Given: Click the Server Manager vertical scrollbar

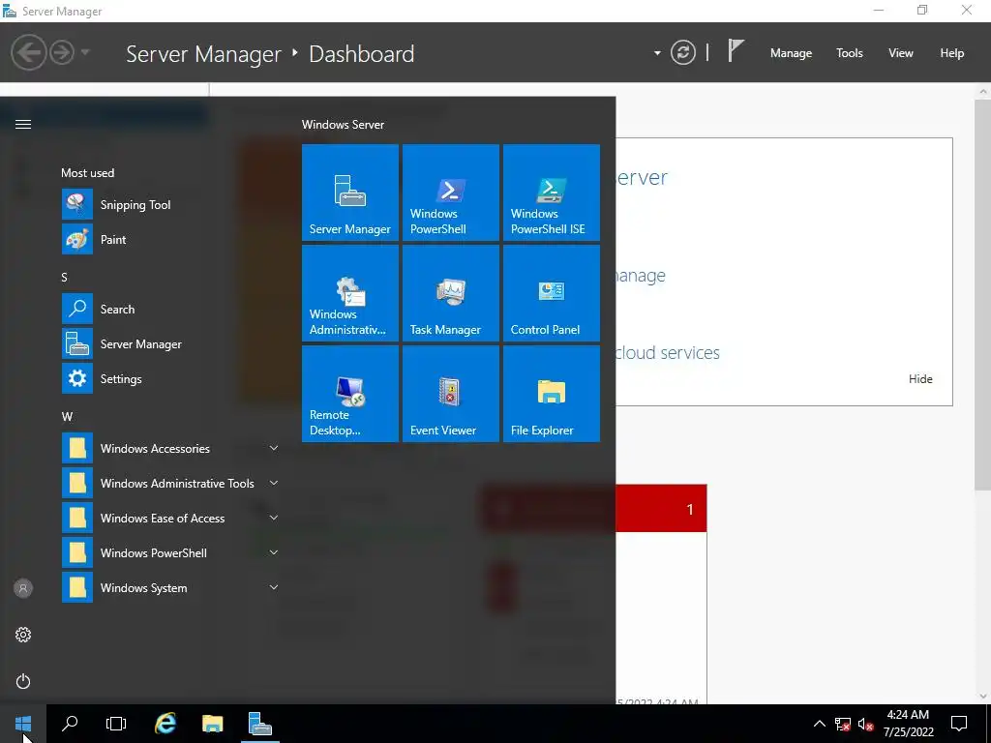Looking at the screenshot, I should click(x=982, y=294).
